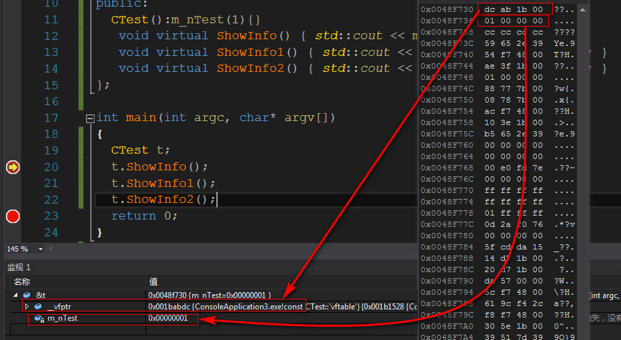Click the current-statement breakpoint arrow on line 20
621x340 pixels.
[12, 167]
